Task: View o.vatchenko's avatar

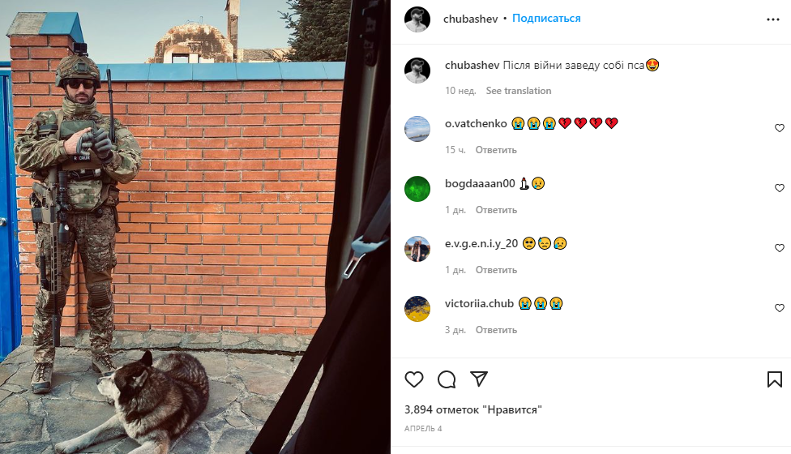Action: click(417, 129)
